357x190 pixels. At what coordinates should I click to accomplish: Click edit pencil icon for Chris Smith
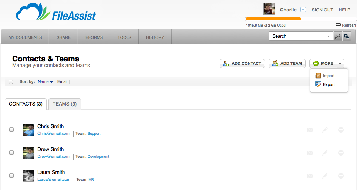pyautogui.click(x=325, y=130)
